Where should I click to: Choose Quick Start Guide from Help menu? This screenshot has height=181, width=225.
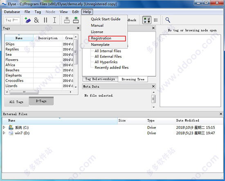point(106,19)
